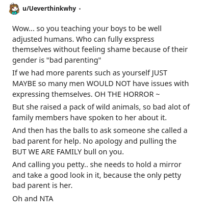Click the quoted phrase "bad parenting"
The width and height of the screenshot is (204, 217).
pos(74,60)
